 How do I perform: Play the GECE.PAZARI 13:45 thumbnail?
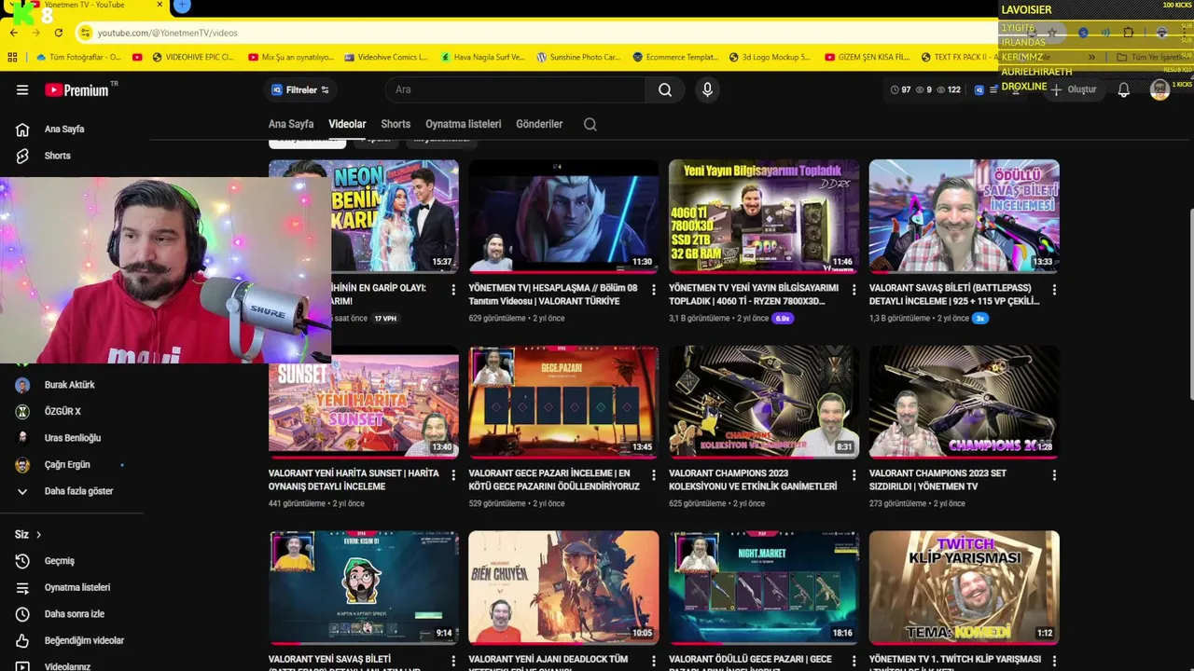click(563, 402)
